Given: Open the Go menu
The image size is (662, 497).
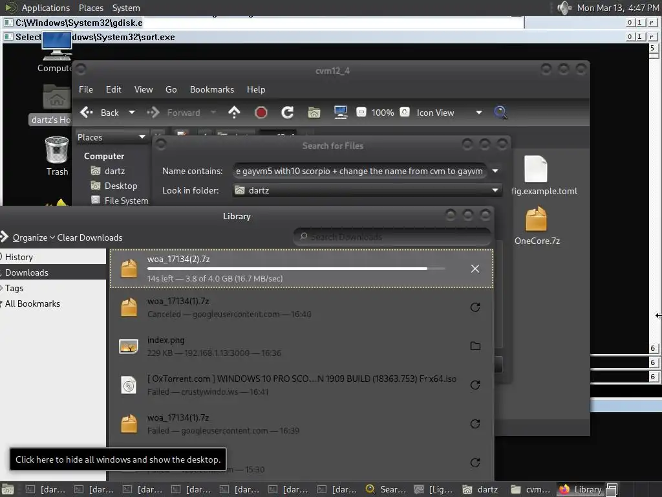Looking at the screenshot, I should coord(171,89).
